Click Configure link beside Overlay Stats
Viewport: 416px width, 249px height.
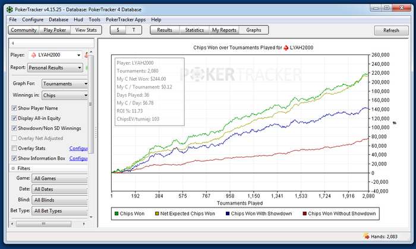coord(78,148)
